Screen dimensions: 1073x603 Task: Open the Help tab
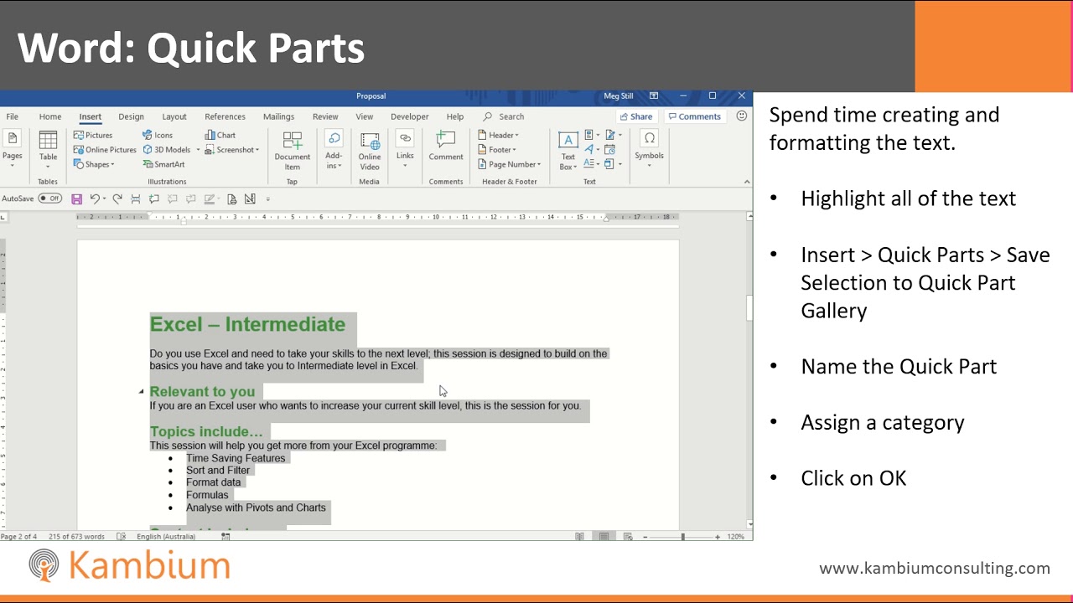coord(455,116)
